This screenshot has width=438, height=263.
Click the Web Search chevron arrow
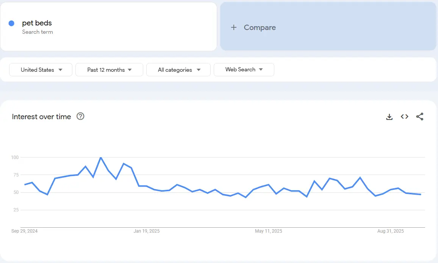[x=261, y=70]
